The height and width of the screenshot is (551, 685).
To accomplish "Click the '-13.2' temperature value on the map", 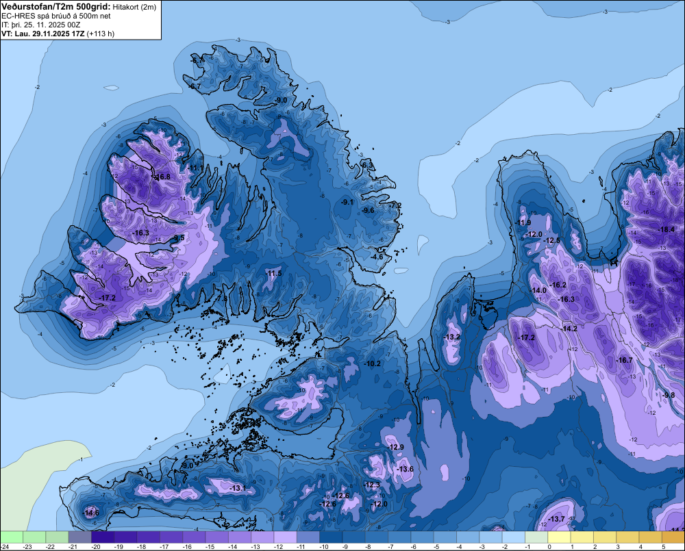I will click(x=451, y=337).
